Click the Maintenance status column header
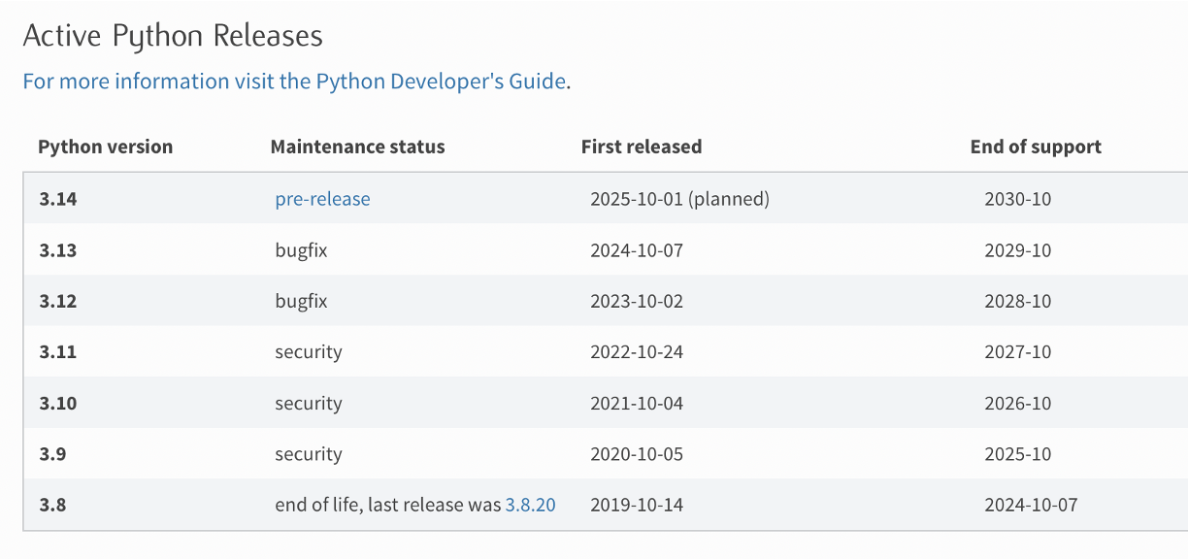The width and height of the screenshot is (1188, 559). 357,148
